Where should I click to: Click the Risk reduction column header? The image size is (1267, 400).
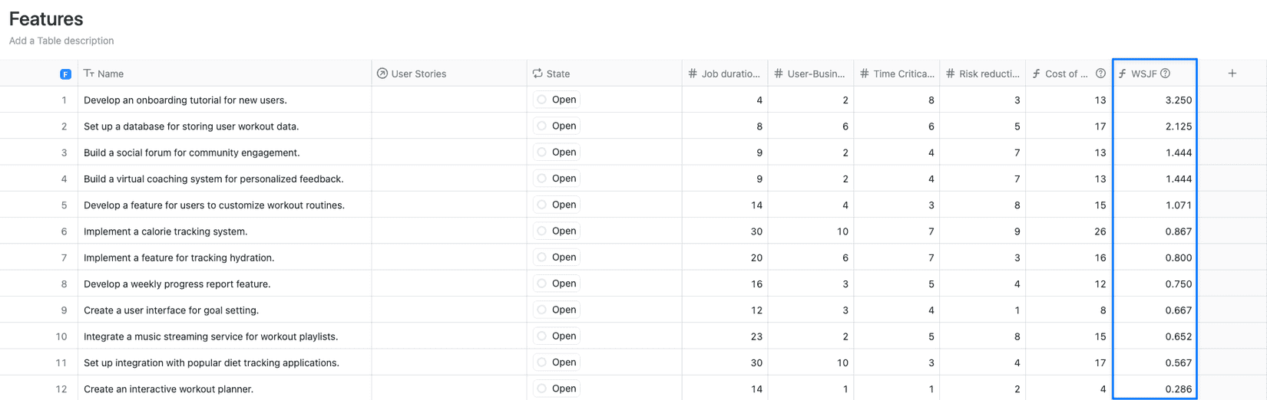[x=989, y=74]
